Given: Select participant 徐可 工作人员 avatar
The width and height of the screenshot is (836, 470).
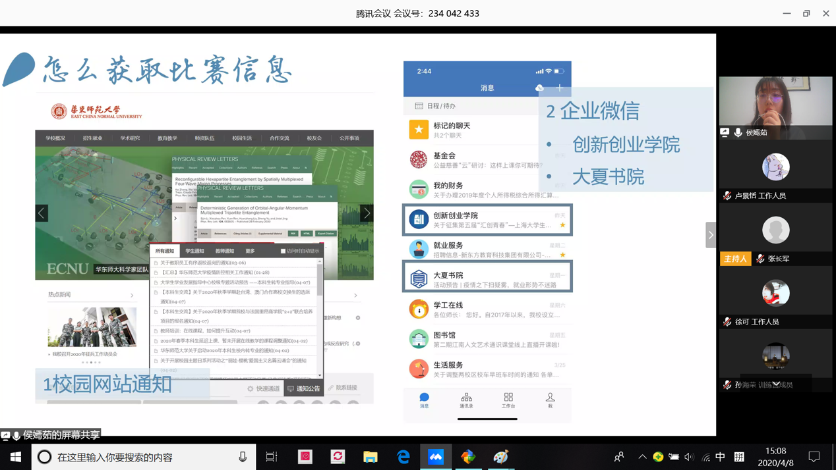Looking at the screenshot, I should (x=776, y=293).
